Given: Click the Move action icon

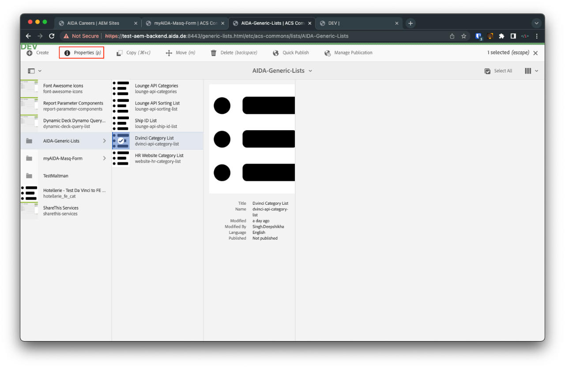Looking at the screenshot, I should 169,53.
